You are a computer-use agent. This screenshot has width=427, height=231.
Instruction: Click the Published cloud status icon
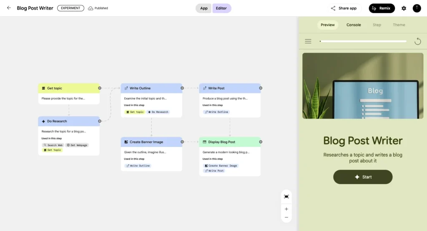pyautogui.click(x=90, y=8)
